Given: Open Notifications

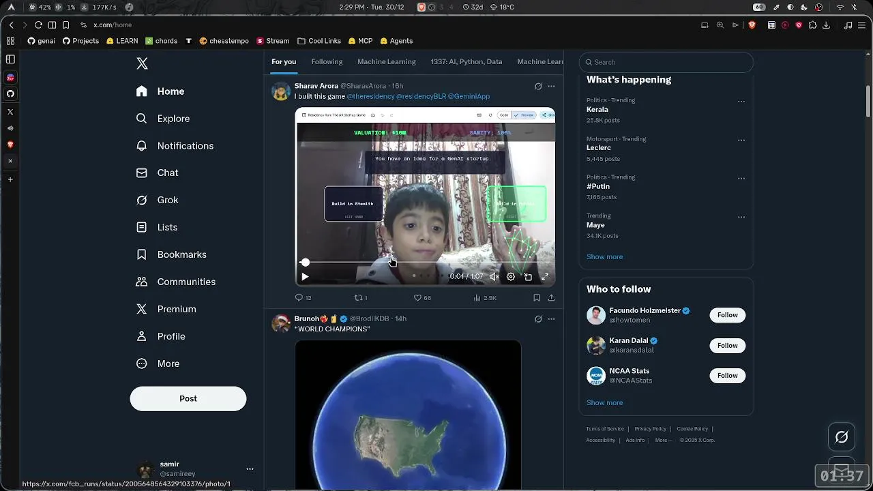Looking at the screenshot, I should [x=175, y=146].
